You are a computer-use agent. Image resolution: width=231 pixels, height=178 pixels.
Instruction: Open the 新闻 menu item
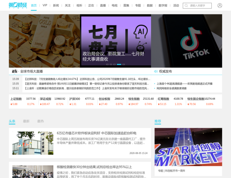point(56,5)
